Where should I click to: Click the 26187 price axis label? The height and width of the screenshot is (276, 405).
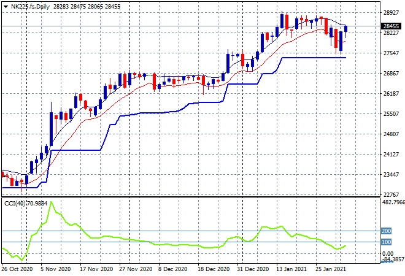(391, 93)
